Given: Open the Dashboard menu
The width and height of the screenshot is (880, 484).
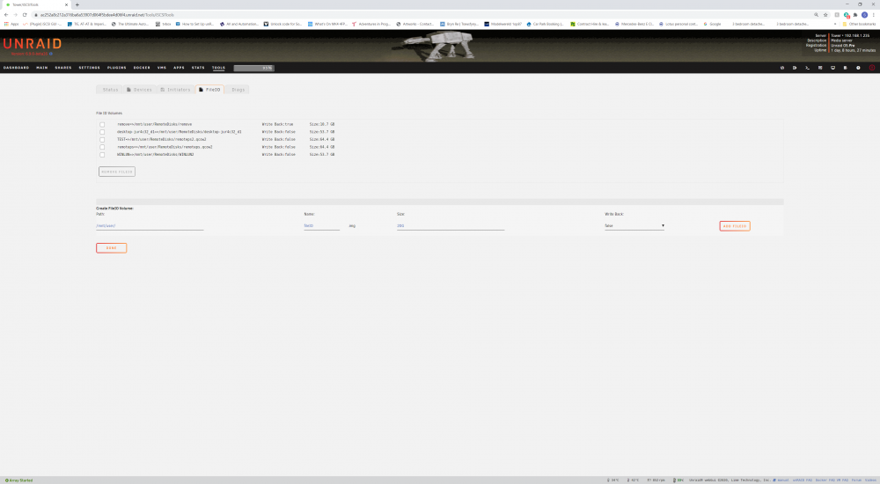Looking at the screenshot, I should pos(16,68).
